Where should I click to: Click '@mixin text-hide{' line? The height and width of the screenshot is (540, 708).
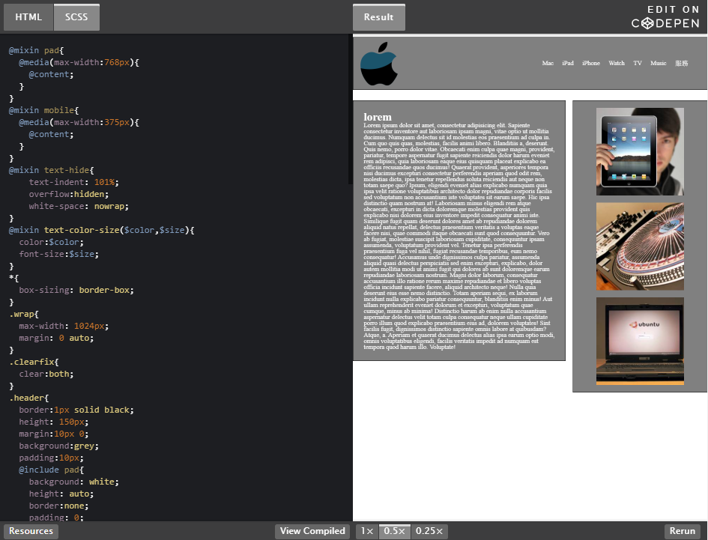[52, 170]
